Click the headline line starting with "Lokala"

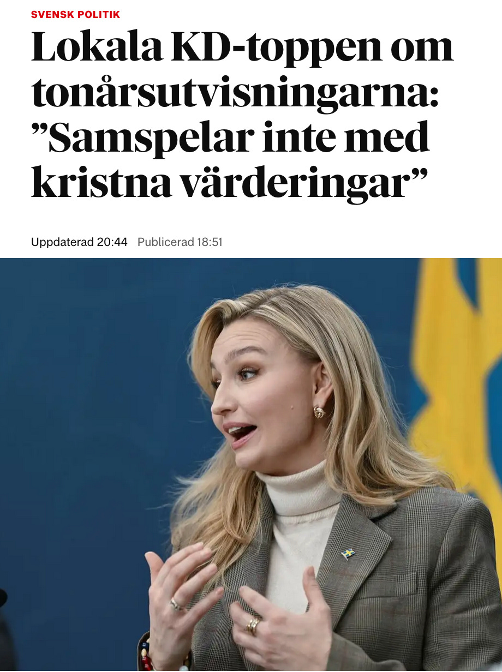(242, 47)
